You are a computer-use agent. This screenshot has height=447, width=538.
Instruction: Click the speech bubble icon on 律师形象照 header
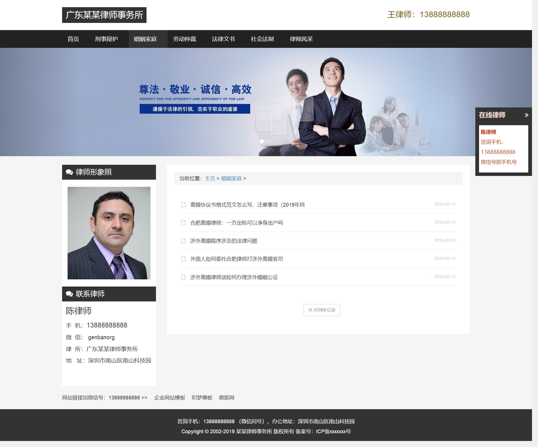(x=69, y=172)
